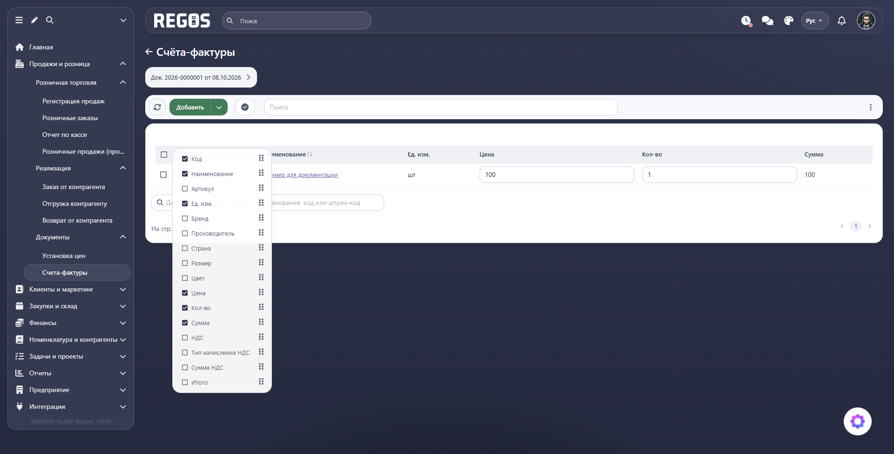Open the chat messages icon

point(767,20)
